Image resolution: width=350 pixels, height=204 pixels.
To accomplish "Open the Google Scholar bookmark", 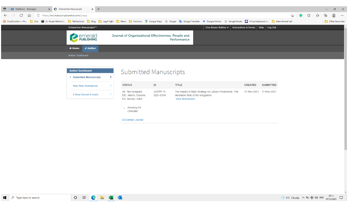I will click(212, 21).
